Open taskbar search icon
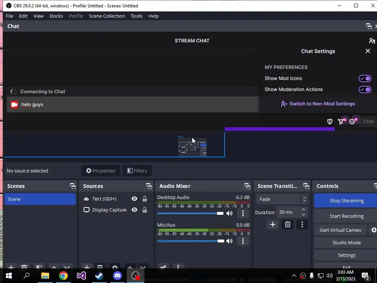Screen dimensions: 377x283 [x=27, y=276]
